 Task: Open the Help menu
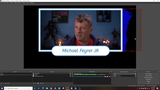[x=27, y=3]
